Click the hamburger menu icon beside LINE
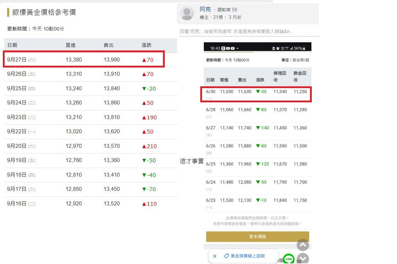 299,262
